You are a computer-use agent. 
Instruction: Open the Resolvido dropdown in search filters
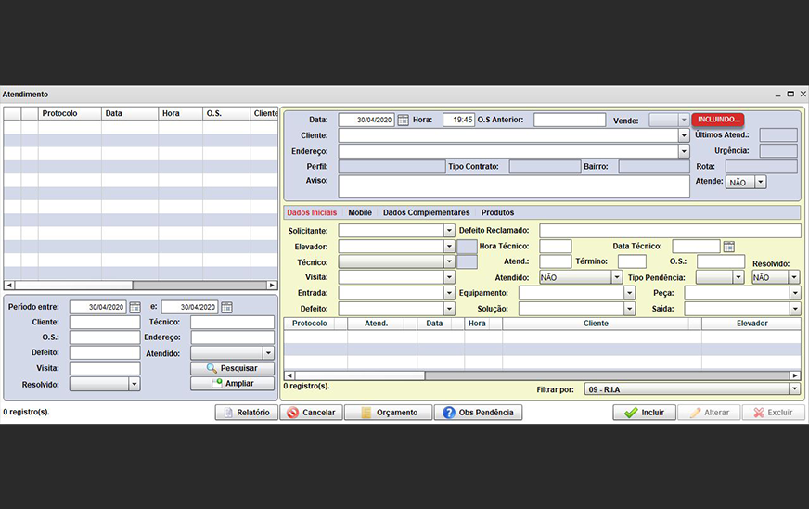click(x=135, y=384)
